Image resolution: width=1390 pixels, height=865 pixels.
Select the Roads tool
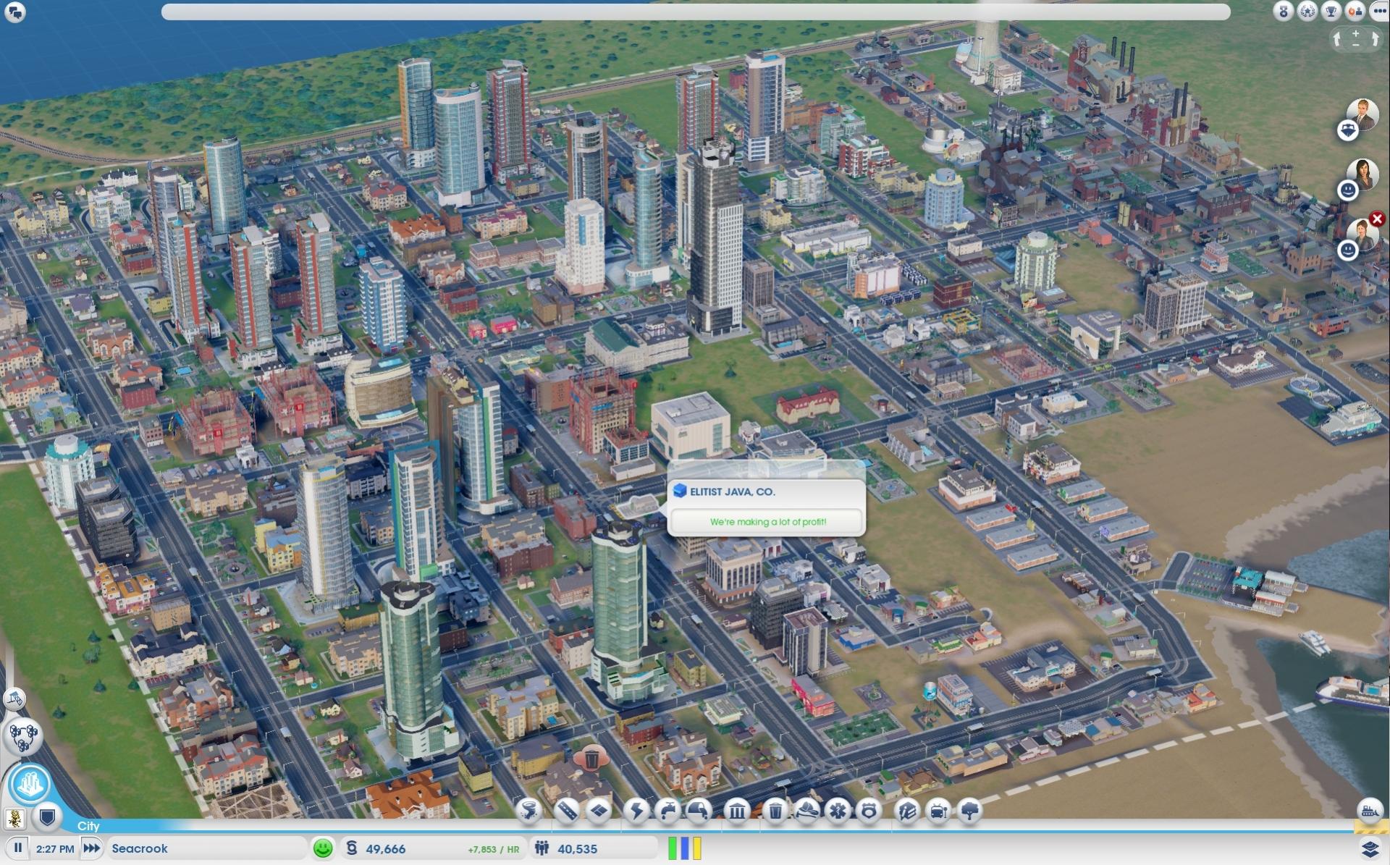(566, 811)
